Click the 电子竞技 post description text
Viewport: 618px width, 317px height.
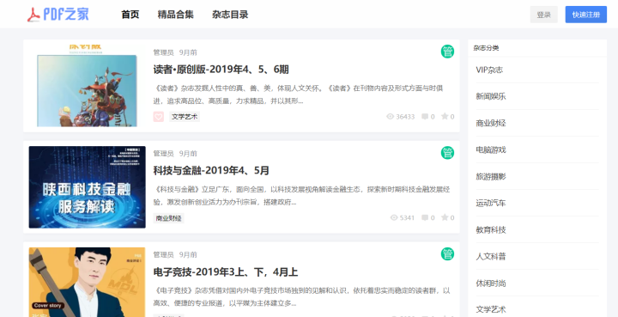(302, 297)
